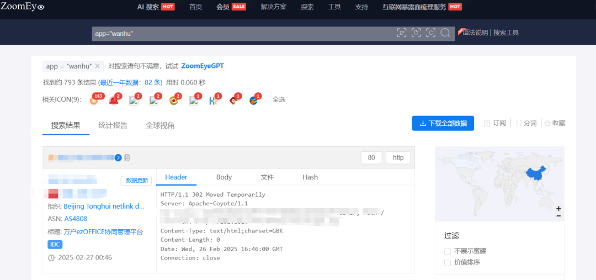Open organization Beijing Tonghui netlink link
Viewport: 596px width, 280px height.
pyautogui.click(x=104, y=207)
